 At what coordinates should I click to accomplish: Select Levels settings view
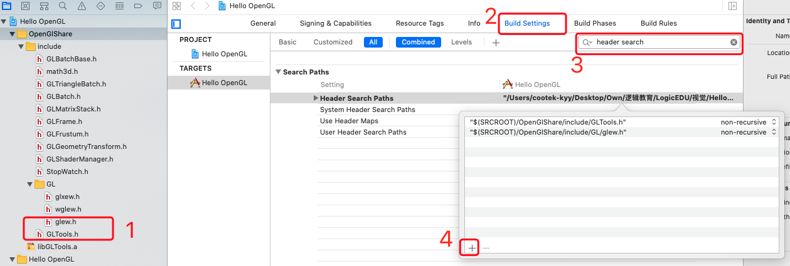pos(461,42)
